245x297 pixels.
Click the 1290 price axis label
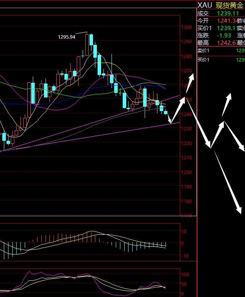pyautogui.click(x=187, y=42)
